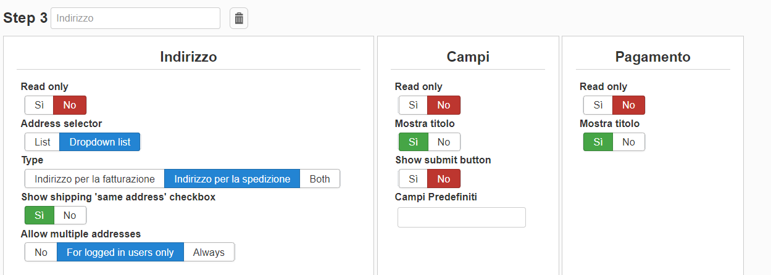Turn off Mostra titolo in Campi

click(444, 142)
